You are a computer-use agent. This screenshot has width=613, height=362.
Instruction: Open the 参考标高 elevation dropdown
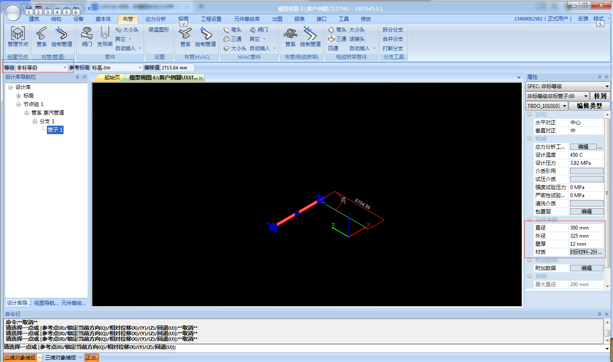coord(140,68)
